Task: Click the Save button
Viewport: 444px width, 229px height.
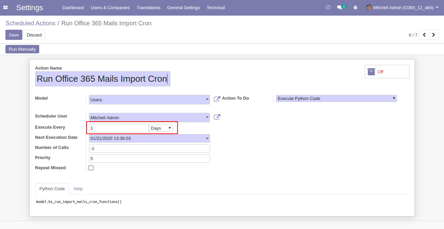Action: (14, 35)
